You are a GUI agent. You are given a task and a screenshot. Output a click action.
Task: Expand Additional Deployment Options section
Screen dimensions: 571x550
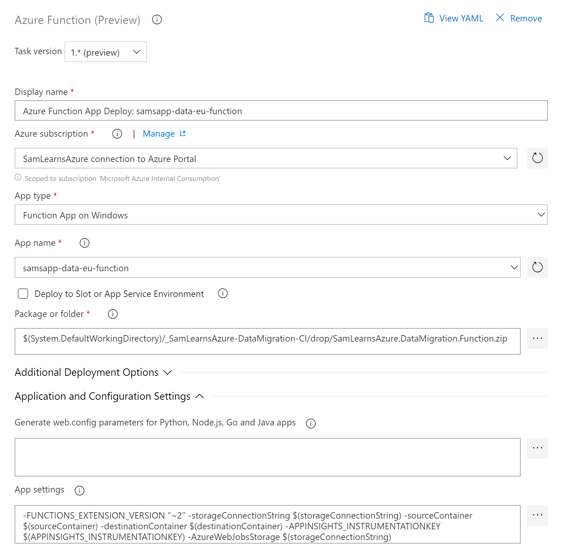point(94,372)
